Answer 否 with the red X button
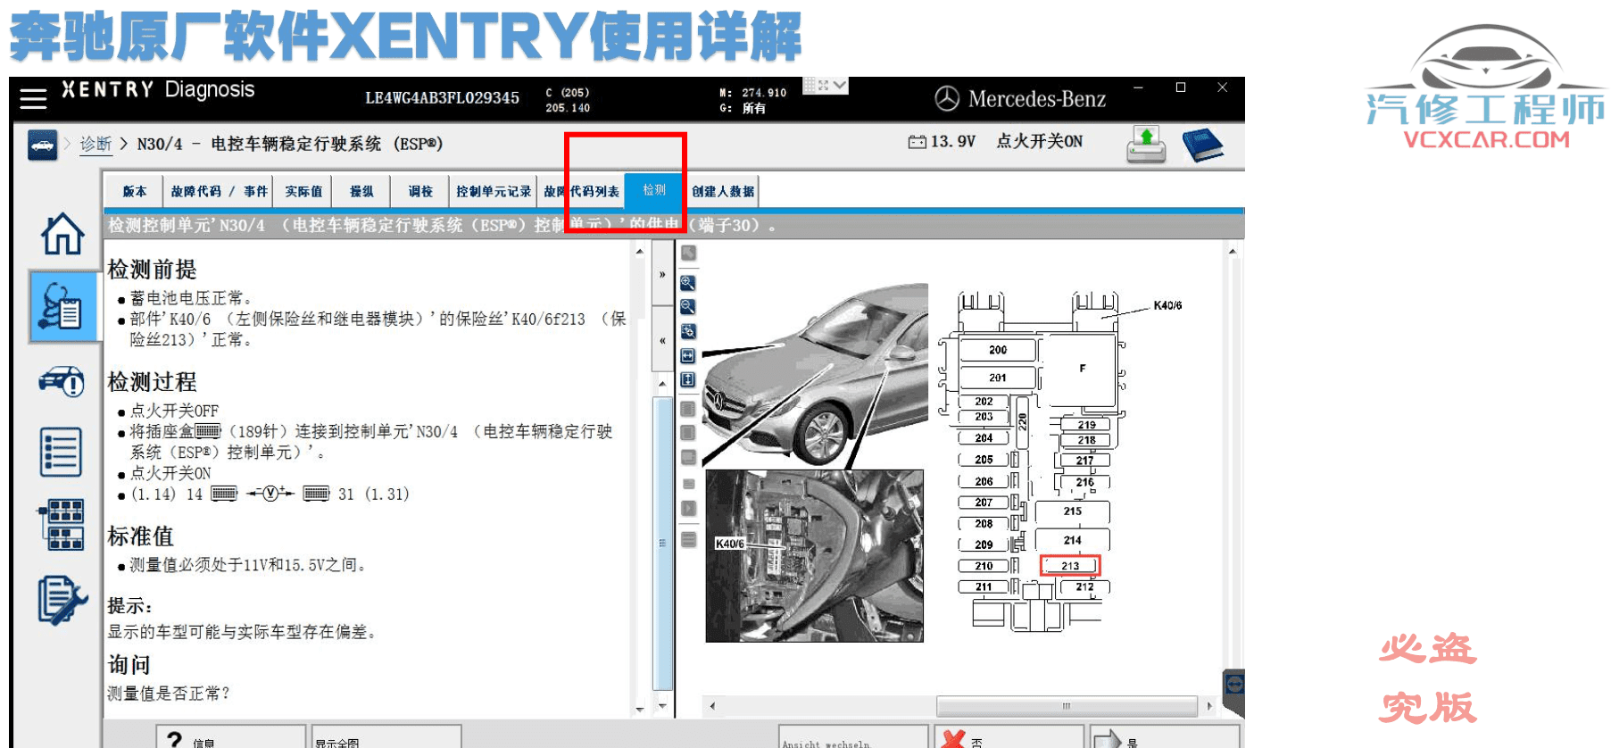This screenshot has width=1611, height=748. (1009, 736)
